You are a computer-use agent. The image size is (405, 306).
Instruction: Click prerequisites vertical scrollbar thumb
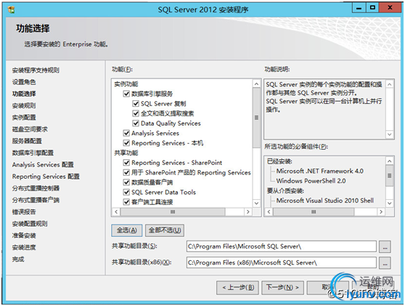390,176
